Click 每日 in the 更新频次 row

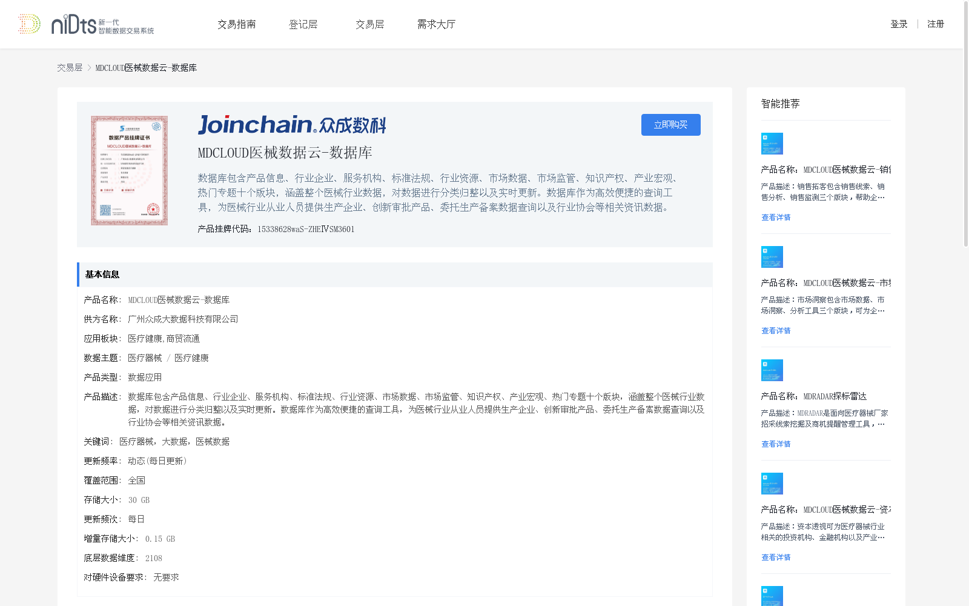(x=136, y=519)
